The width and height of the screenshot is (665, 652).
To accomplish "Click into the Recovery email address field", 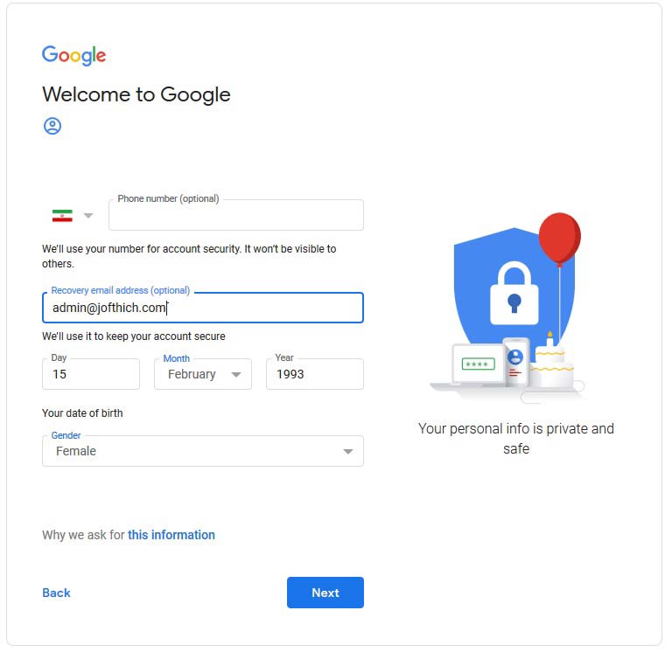I will pos(203,308).
